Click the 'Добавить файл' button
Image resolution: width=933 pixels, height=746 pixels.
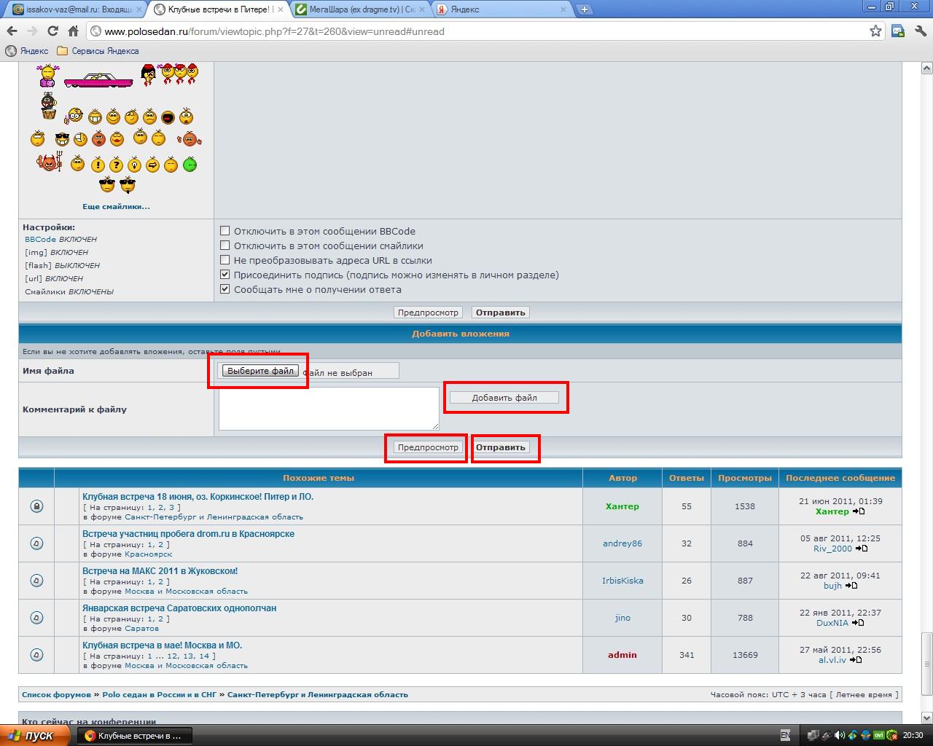click(504, 398)
